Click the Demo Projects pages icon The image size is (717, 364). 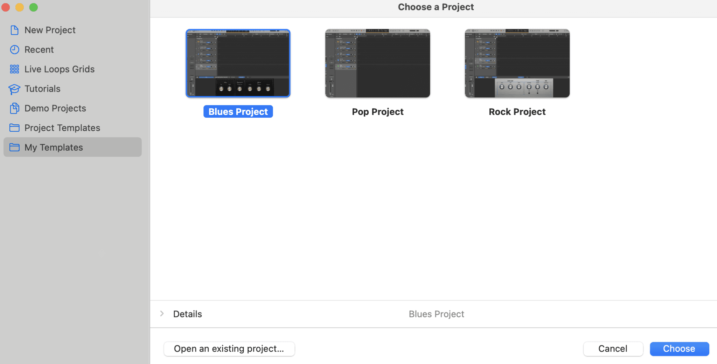pos(14,108)
